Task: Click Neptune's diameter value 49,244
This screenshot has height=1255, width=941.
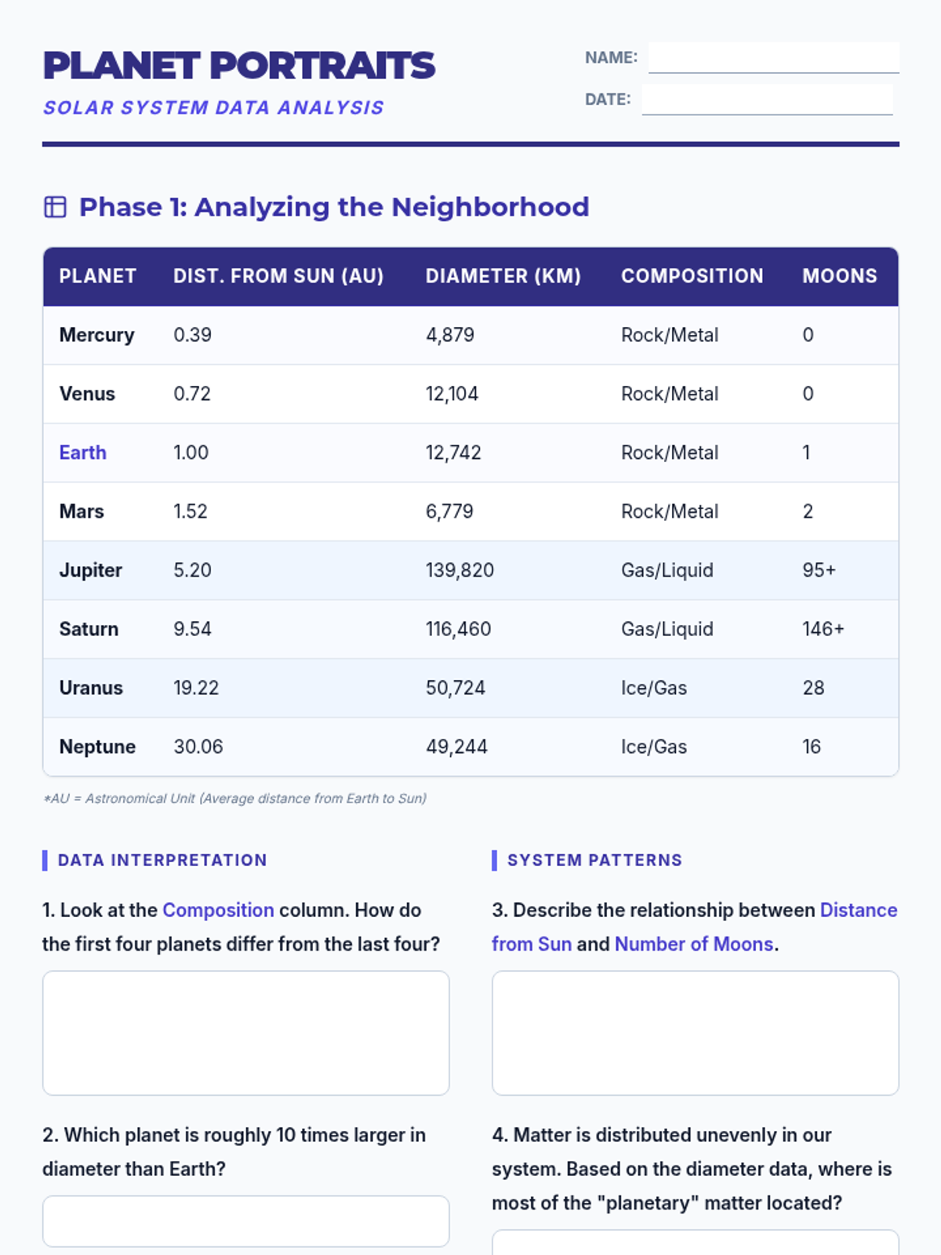Action: pyautogui.click(x=456, y=747)
